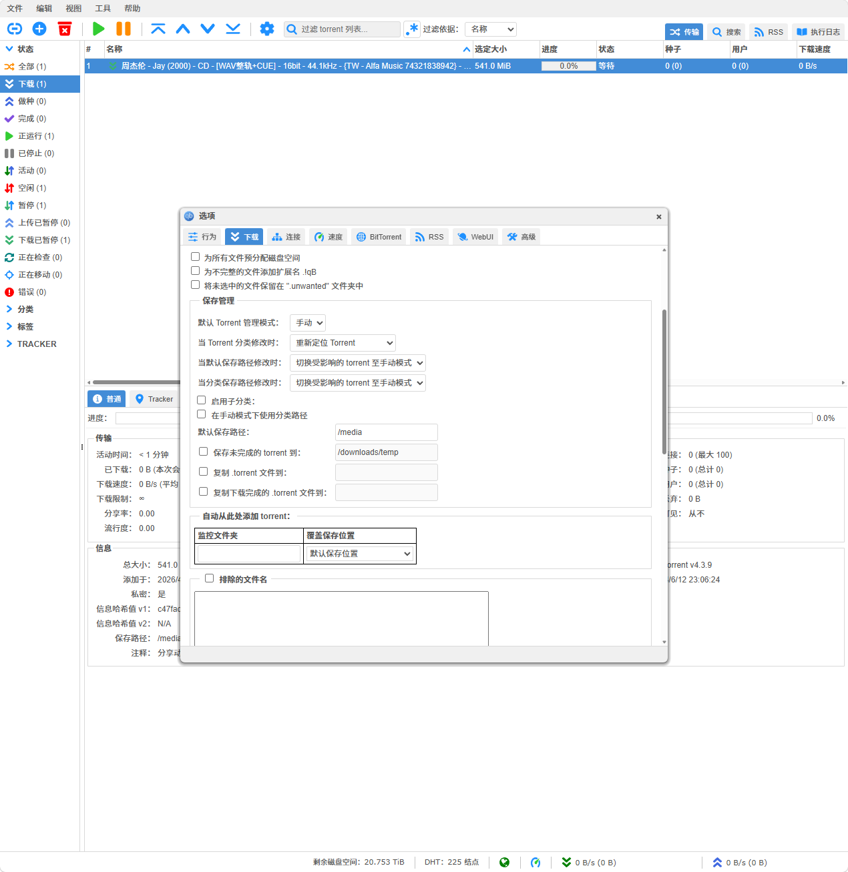Image resolution: width=848 pixels, height=872 pixels.
Task: Open the default Torrent management mode dropdown
Action: click(307, 322)
